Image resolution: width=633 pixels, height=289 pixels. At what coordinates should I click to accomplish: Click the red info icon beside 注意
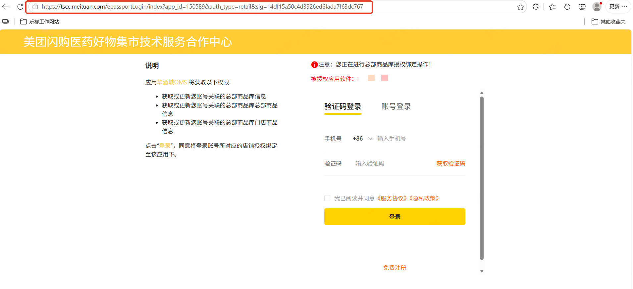click(314, 65)
